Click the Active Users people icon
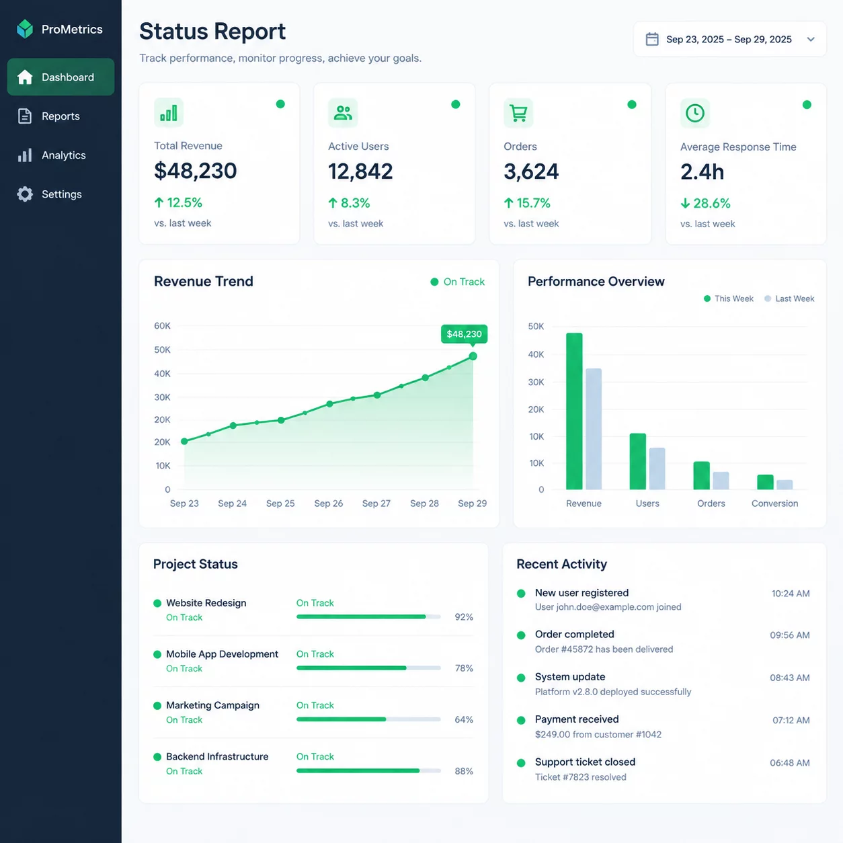The image size is (843, 843). tap(343, 113)
